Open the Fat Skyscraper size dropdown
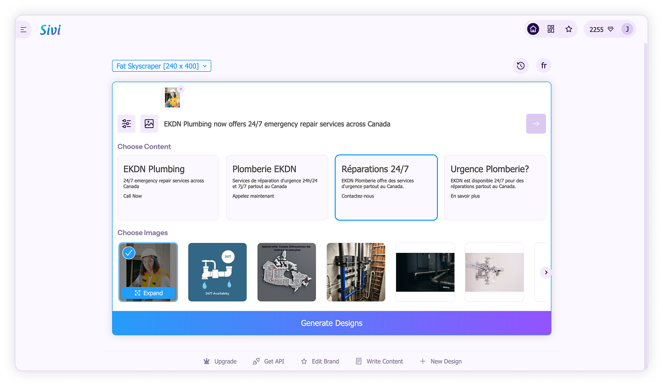 (x=162, y=66)
